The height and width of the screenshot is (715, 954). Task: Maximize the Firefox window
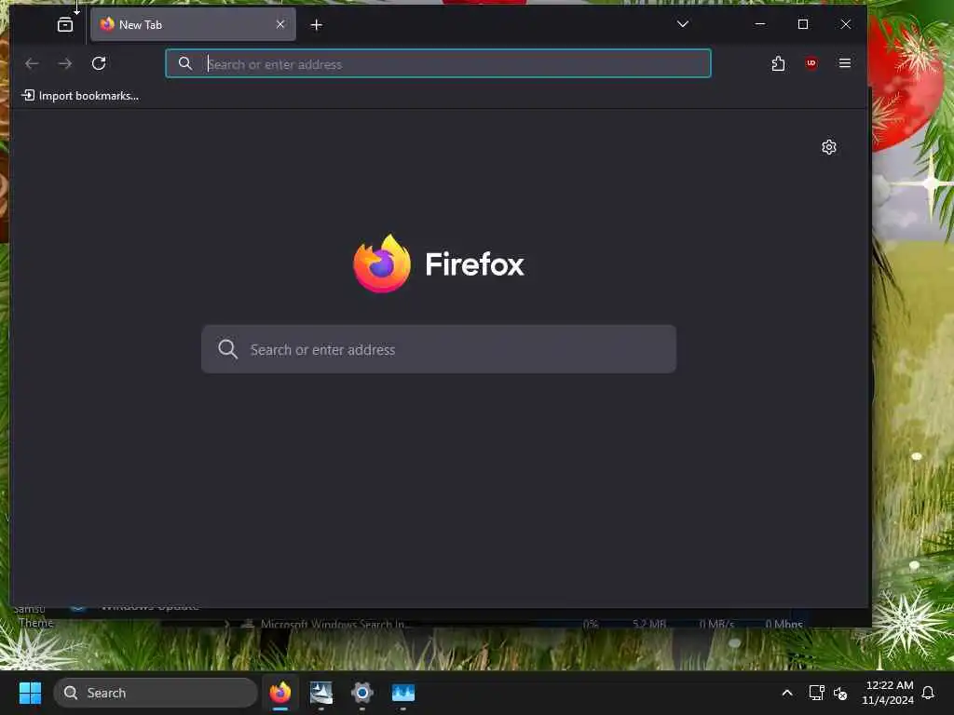(x=803, y=24)
